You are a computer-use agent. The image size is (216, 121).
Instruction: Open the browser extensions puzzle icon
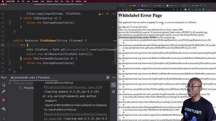pos(196,10)
